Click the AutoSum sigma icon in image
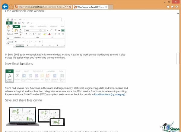This screenshot has width=181, height=132. pyautogui.click(x=17, y=76)
